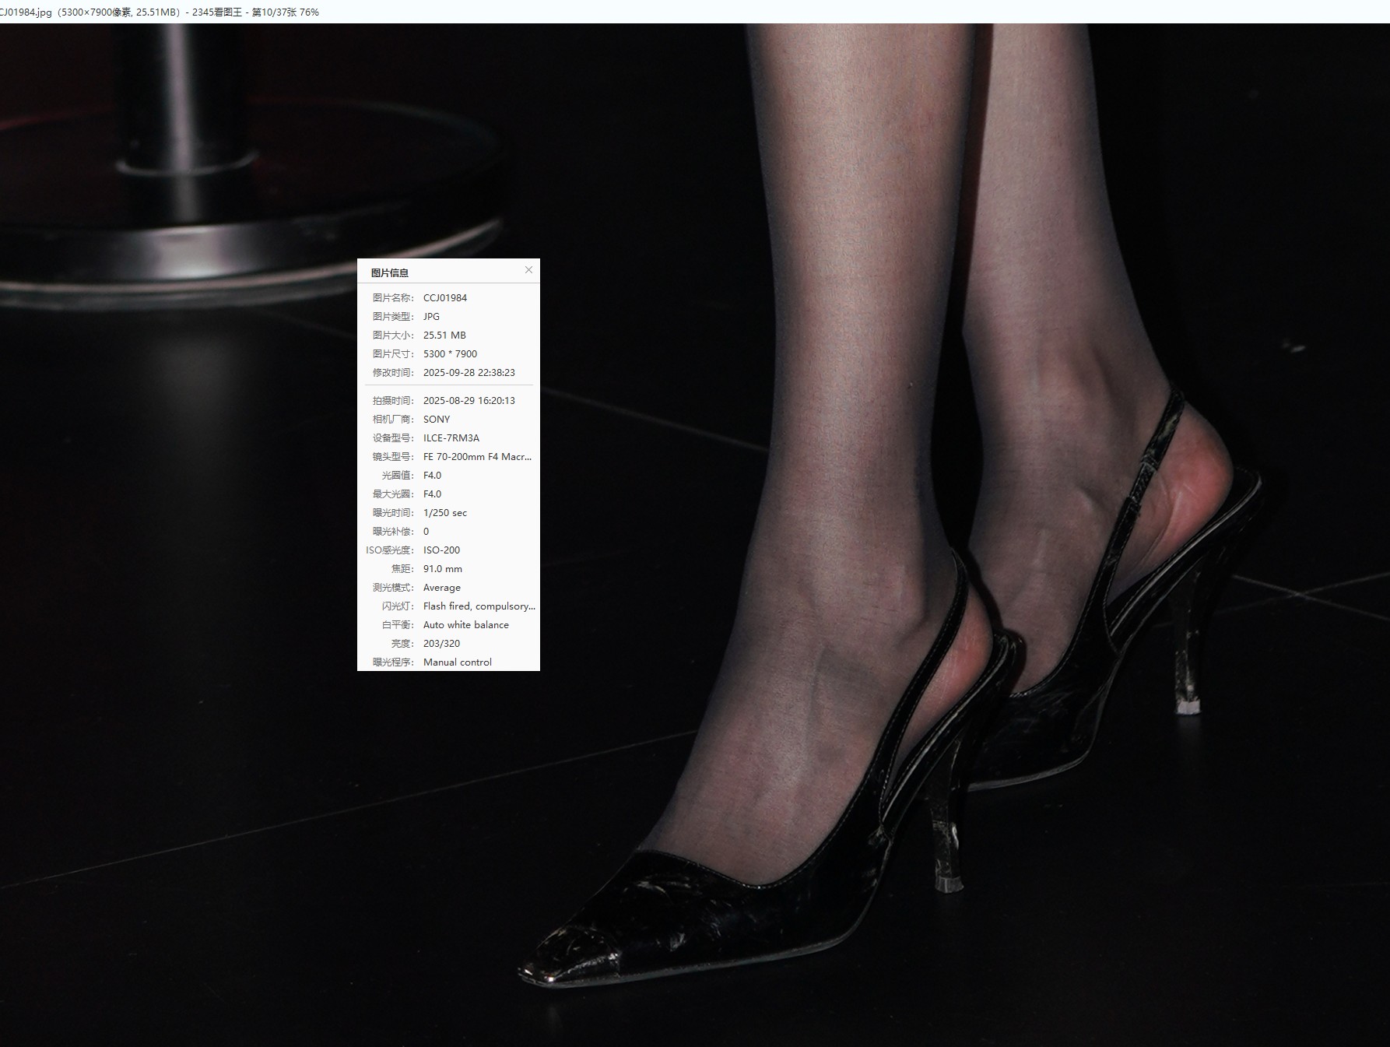
Task: Click the 25.51 MB file size value
Action: pos(444,336)
